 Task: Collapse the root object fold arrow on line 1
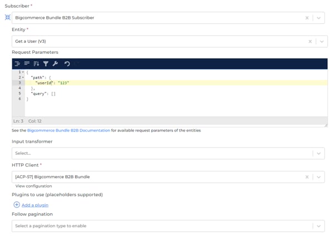tap(23, 72)
